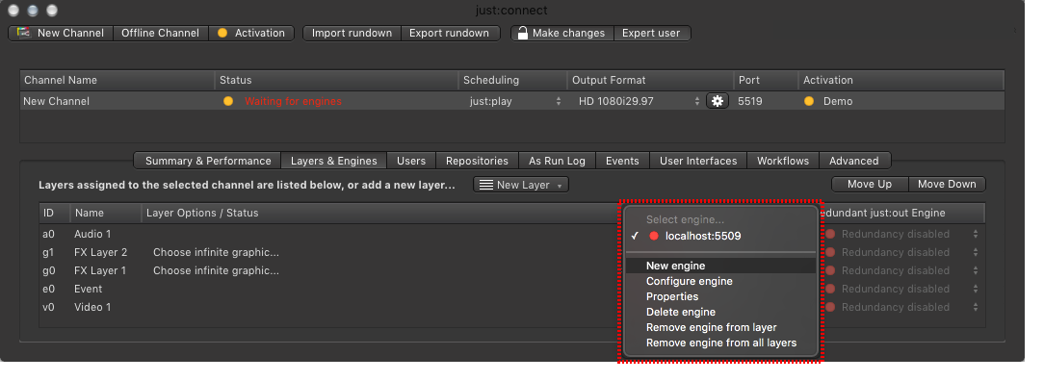Click the ID column header in layers table
Viewport: 1044px width, 381px height.
[x=55, y=213]
